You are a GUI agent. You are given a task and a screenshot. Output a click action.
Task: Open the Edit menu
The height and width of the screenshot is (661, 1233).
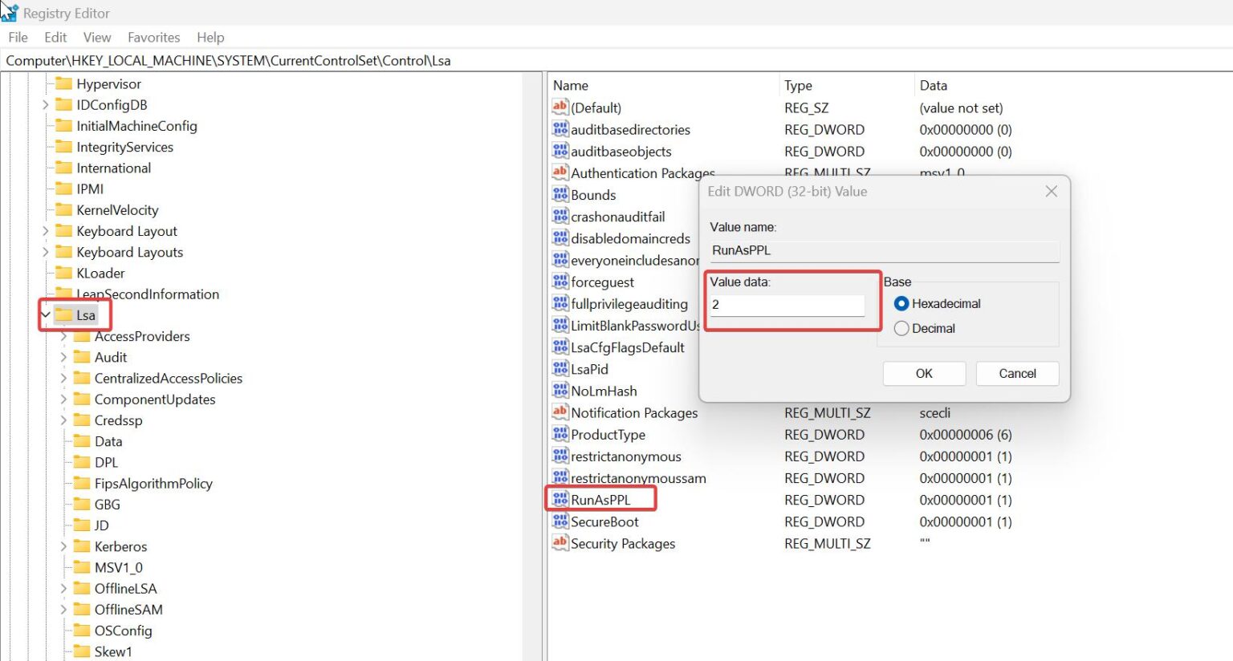[x=55, y=37]
